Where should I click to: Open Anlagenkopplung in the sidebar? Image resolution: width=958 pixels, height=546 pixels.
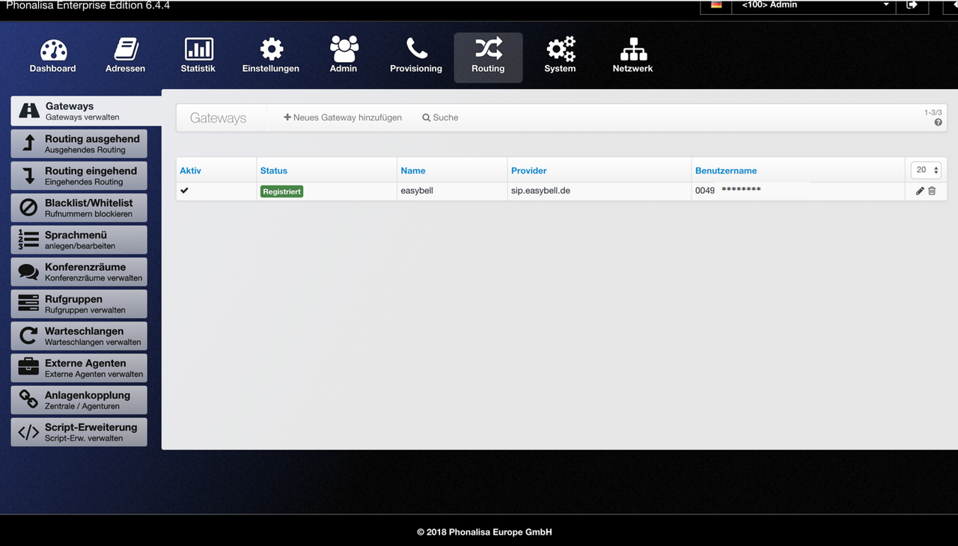click(79, 400)
